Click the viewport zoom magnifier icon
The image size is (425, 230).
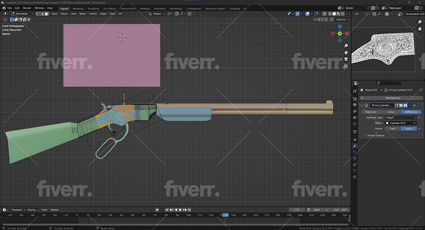[346, 46]
